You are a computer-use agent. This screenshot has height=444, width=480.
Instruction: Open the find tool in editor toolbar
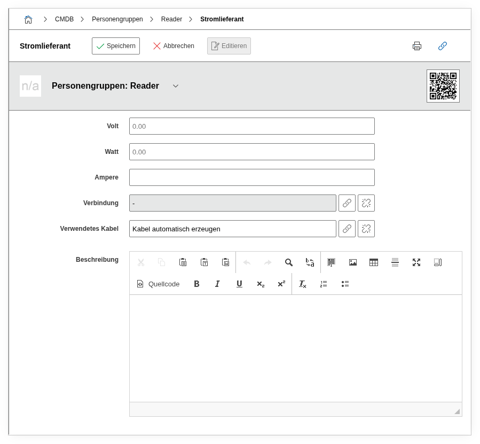click(289, 262)
